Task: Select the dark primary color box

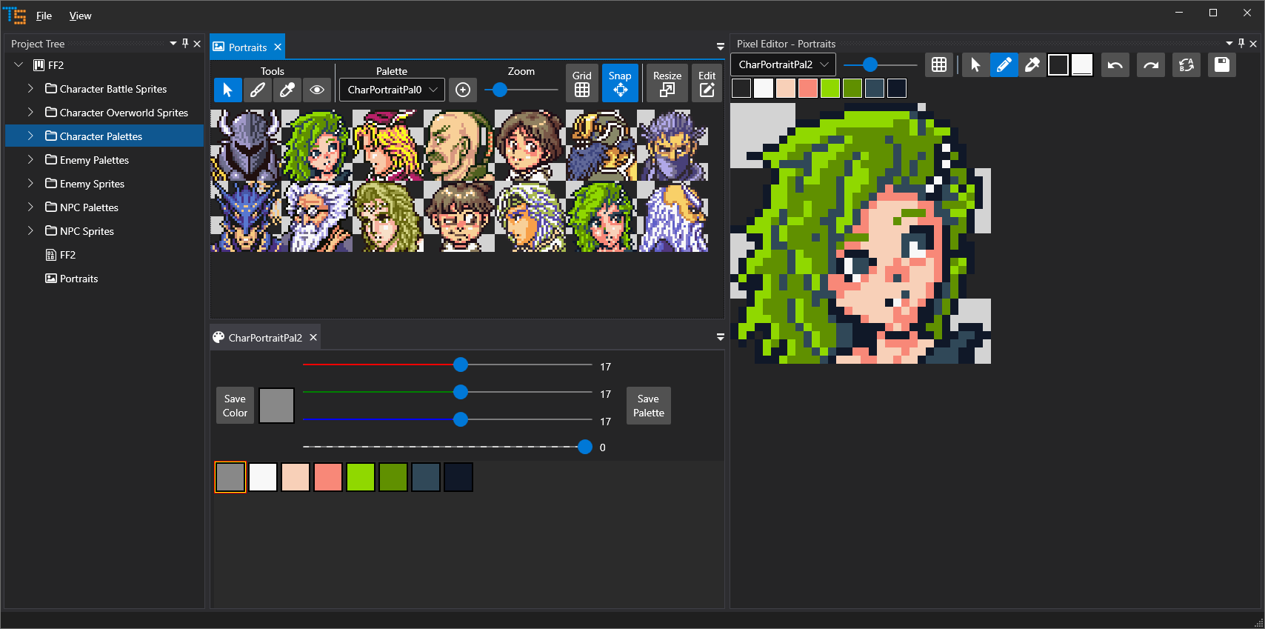Action: tap(1058, 64)
